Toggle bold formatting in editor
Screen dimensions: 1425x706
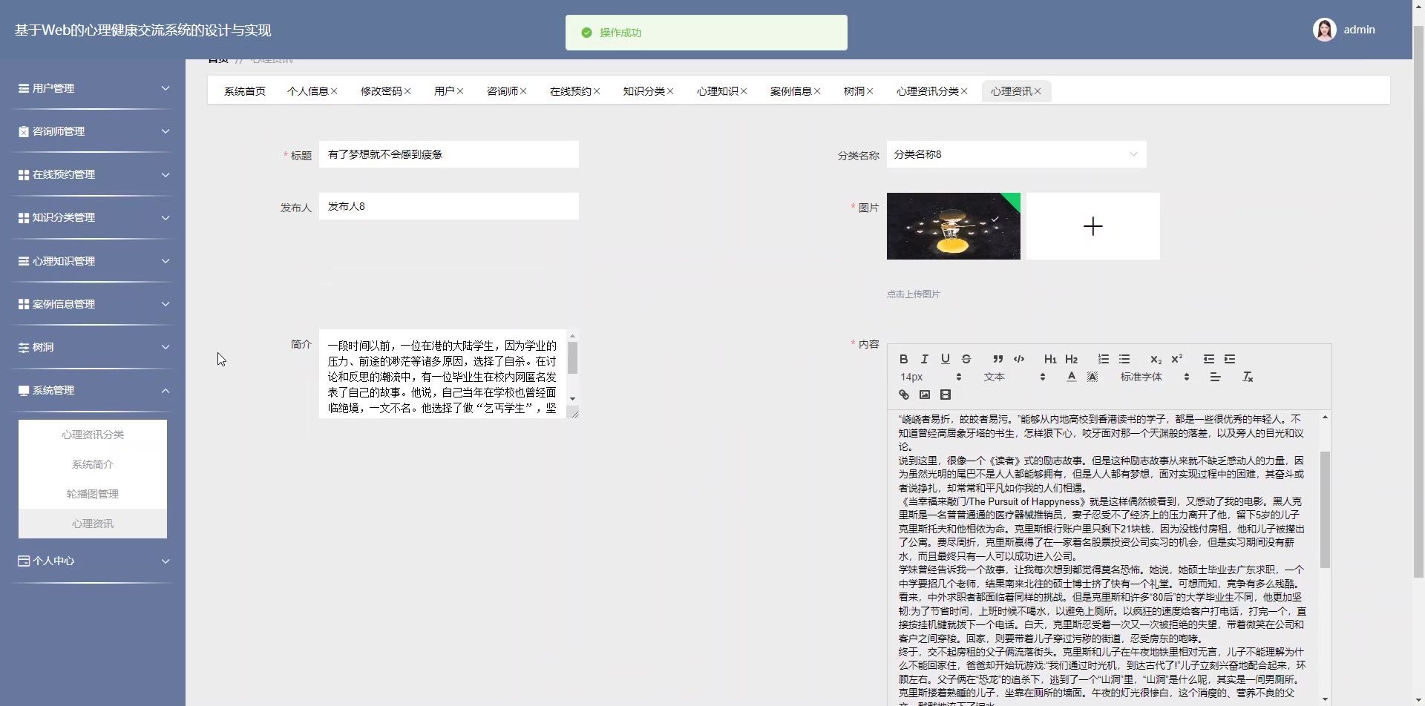(904, 359)
